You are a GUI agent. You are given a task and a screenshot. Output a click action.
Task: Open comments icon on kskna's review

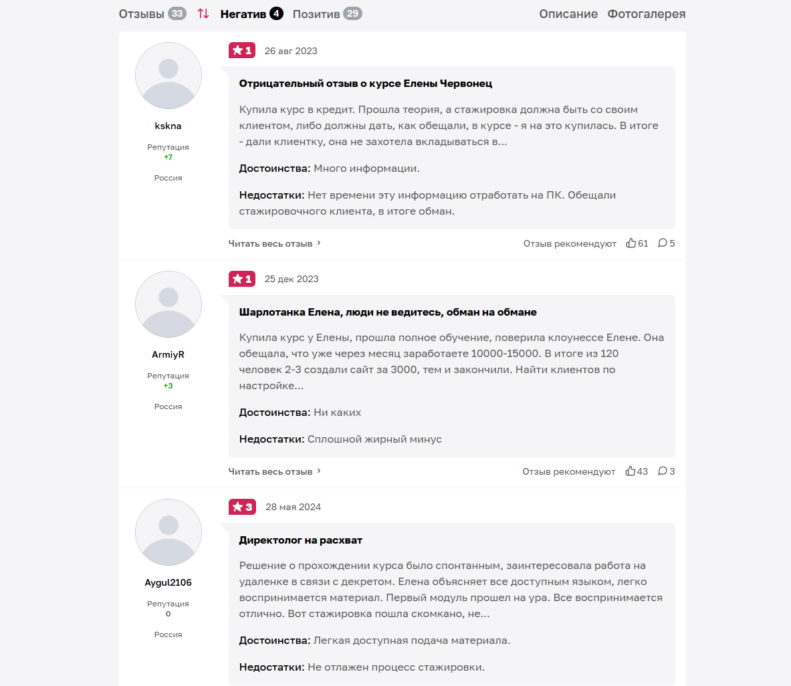[661, 243]
